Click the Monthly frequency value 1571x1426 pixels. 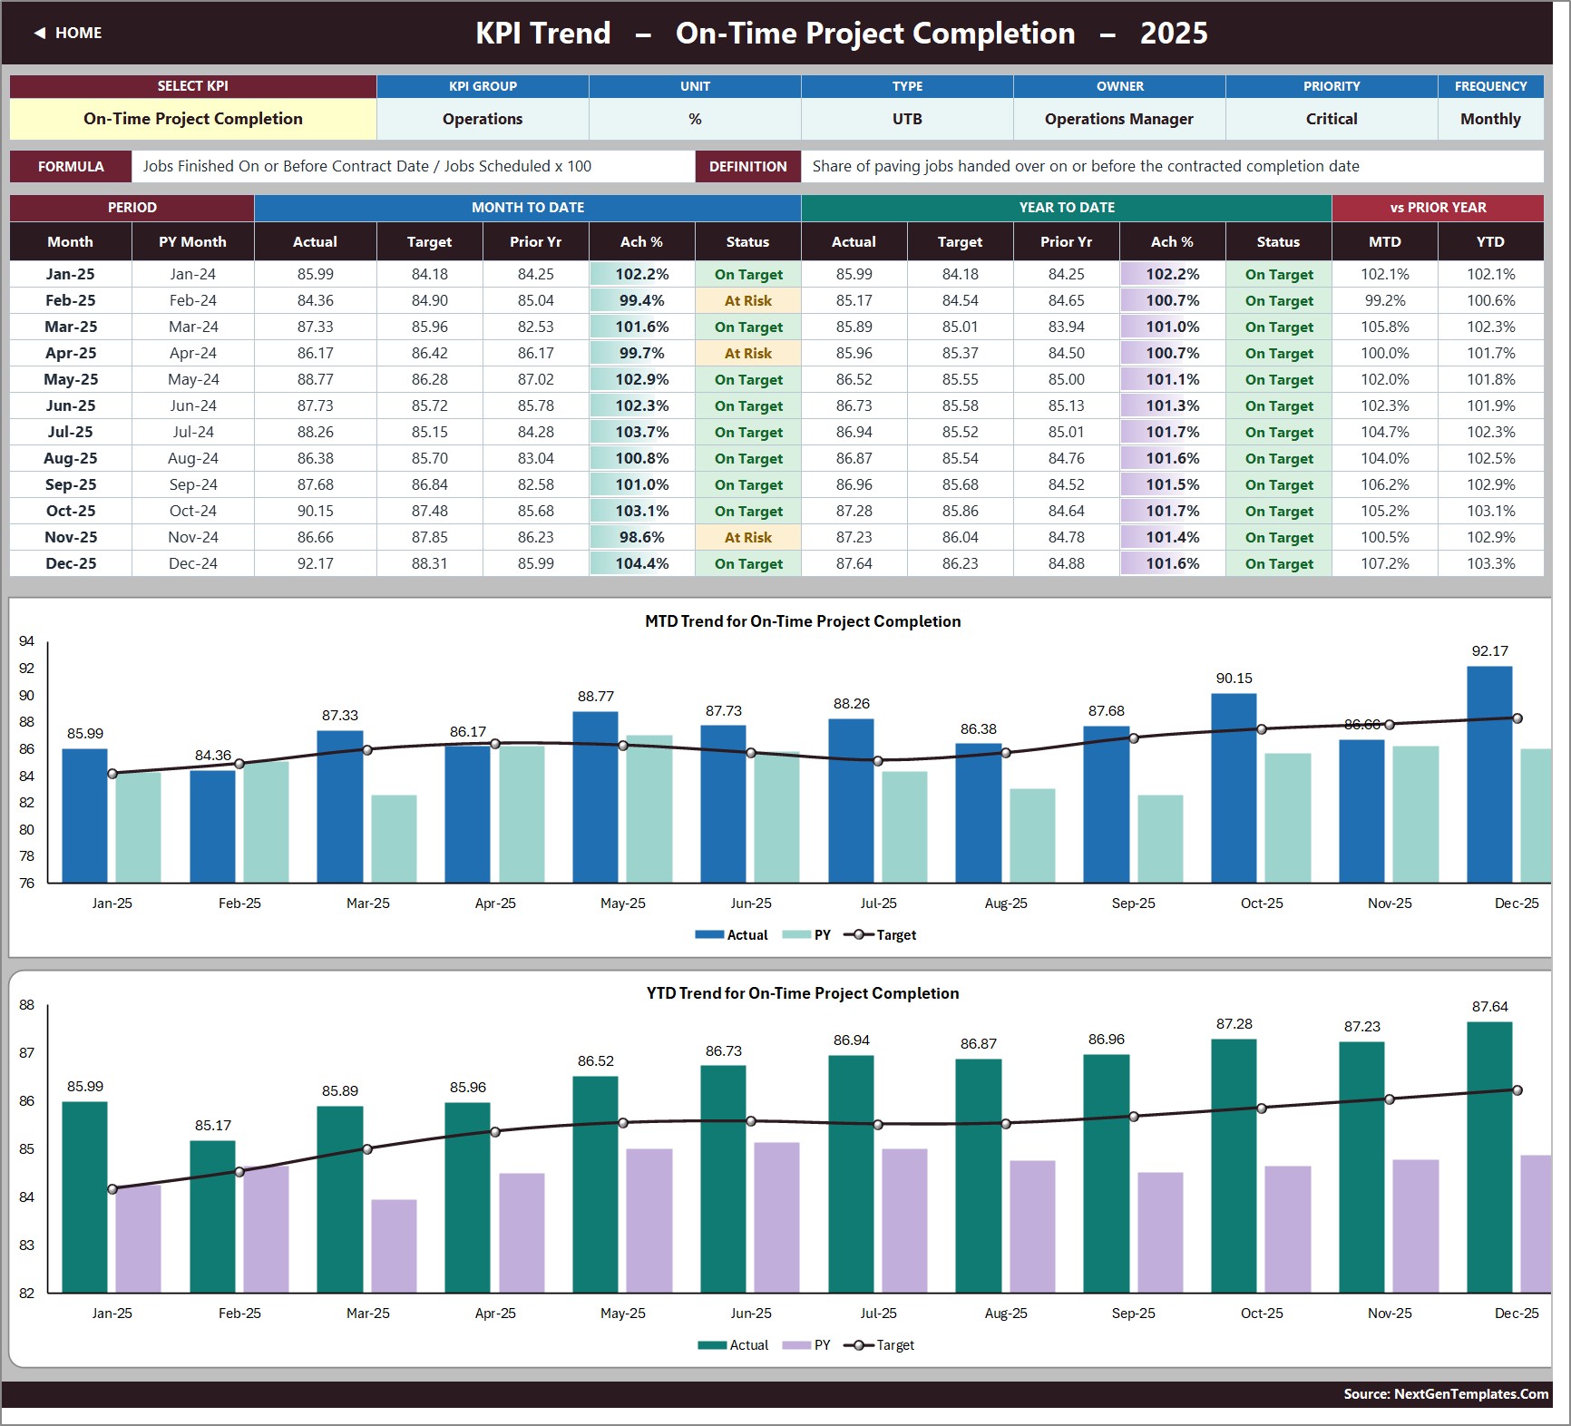click(1490, 119)
